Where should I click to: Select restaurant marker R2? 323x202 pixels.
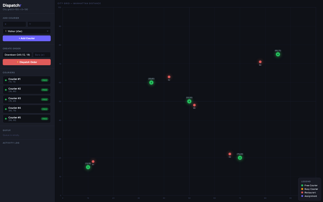pyautogui.click(x=169, y=77)
